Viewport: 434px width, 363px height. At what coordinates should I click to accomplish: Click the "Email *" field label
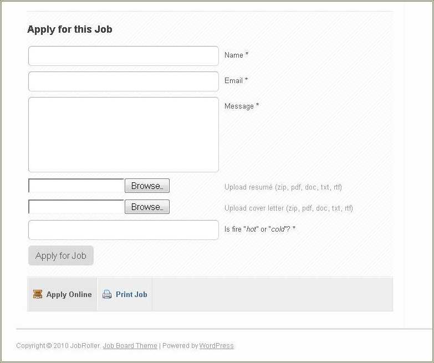pos(236,81)
